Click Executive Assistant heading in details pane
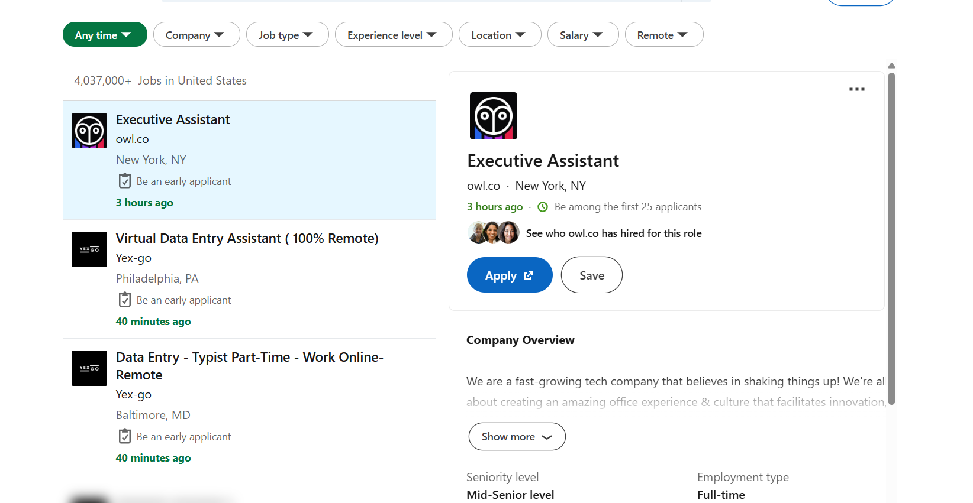973x503 pixels. coord(543,161)
